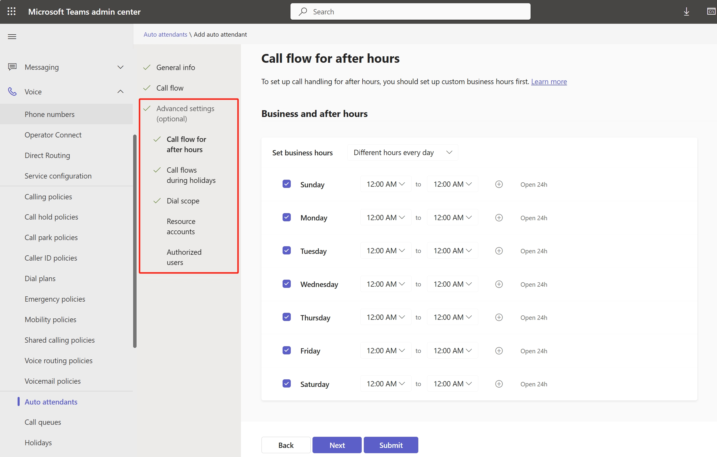This screenshot has height=457, width=717.
Task: Open Calling policies page
Action: pyautogui.click(x=48, y=197)
